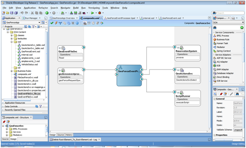Click the green plus icon in Component Palette

point(242,27)
